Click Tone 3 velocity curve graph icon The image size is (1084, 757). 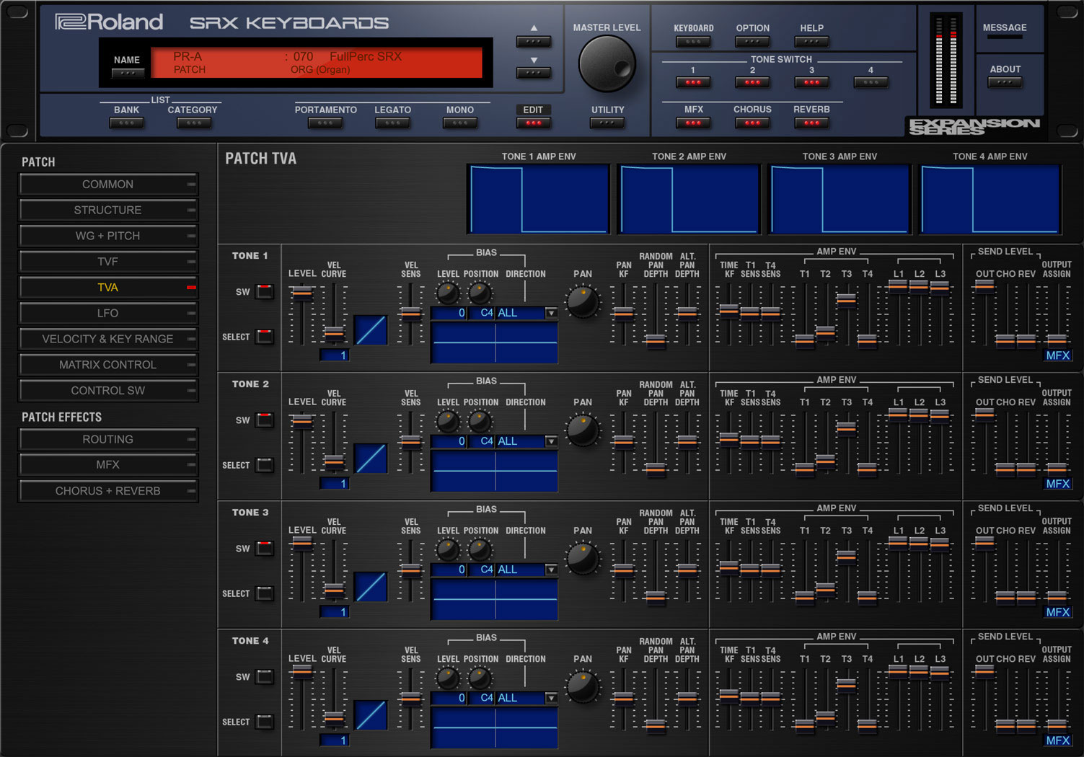(371, 587)
